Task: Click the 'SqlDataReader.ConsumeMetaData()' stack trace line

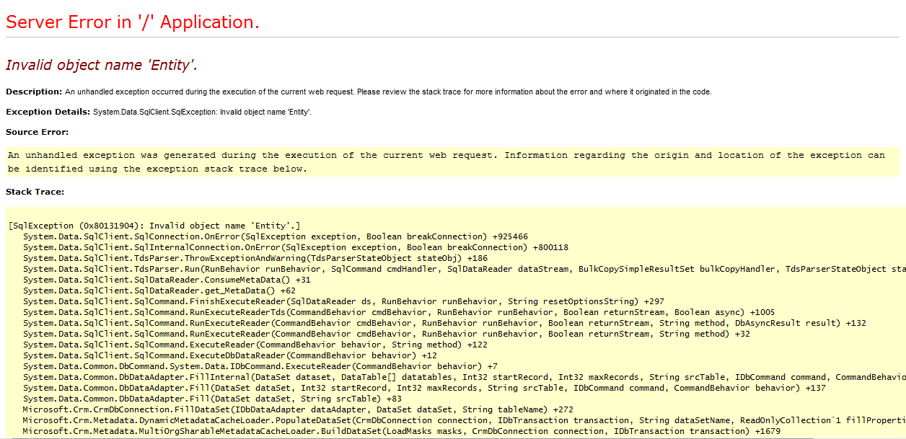Action: click(167, 280)
